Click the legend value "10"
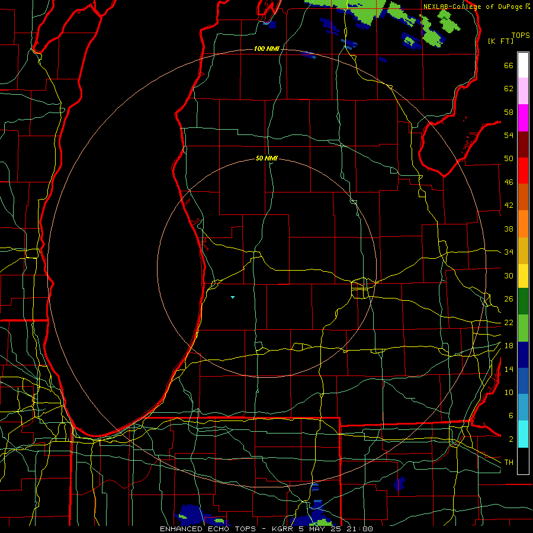Viewport: 533px width, 533px height. click(509, 393)
